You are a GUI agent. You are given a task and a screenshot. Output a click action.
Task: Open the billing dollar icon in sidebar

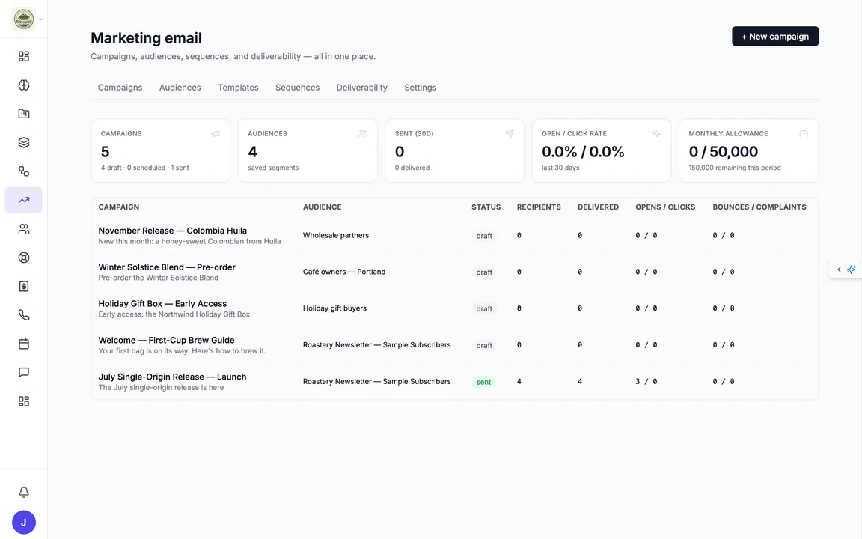pyautogui.click(x=24, y=286)
